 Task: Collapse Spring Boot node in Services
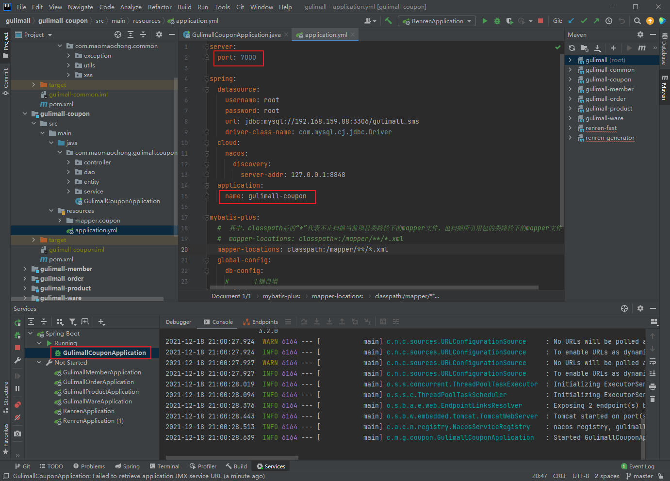pos(30,334)
